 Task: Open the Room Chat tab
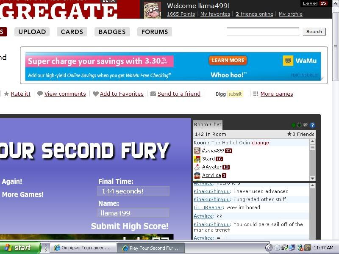(x=208, y=124)
